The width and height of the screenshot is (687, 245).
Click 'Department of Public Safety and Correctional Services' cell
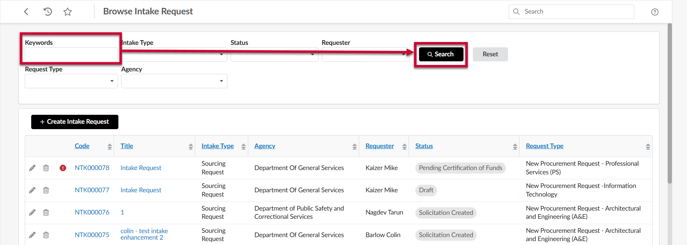(x=299, y=212)
